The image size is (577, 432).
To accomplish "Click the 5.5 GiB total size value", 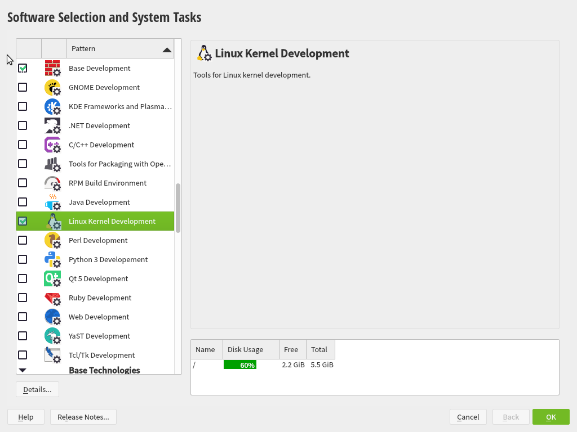I will pos(322,364).
